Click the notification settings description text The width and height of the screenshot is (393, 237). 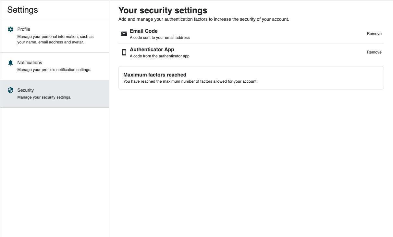[54, 70]
